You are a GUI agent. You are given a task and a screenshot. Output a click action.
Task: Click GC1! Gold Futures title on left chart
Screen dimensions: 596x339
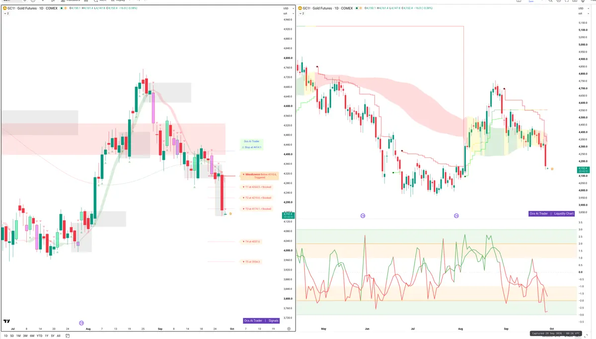coord(33,8)
